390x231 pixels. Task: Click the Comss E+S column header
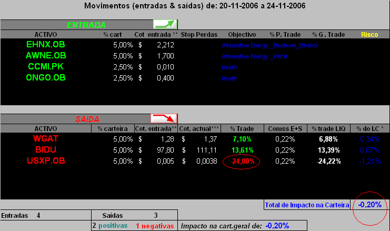coord(285,128)
